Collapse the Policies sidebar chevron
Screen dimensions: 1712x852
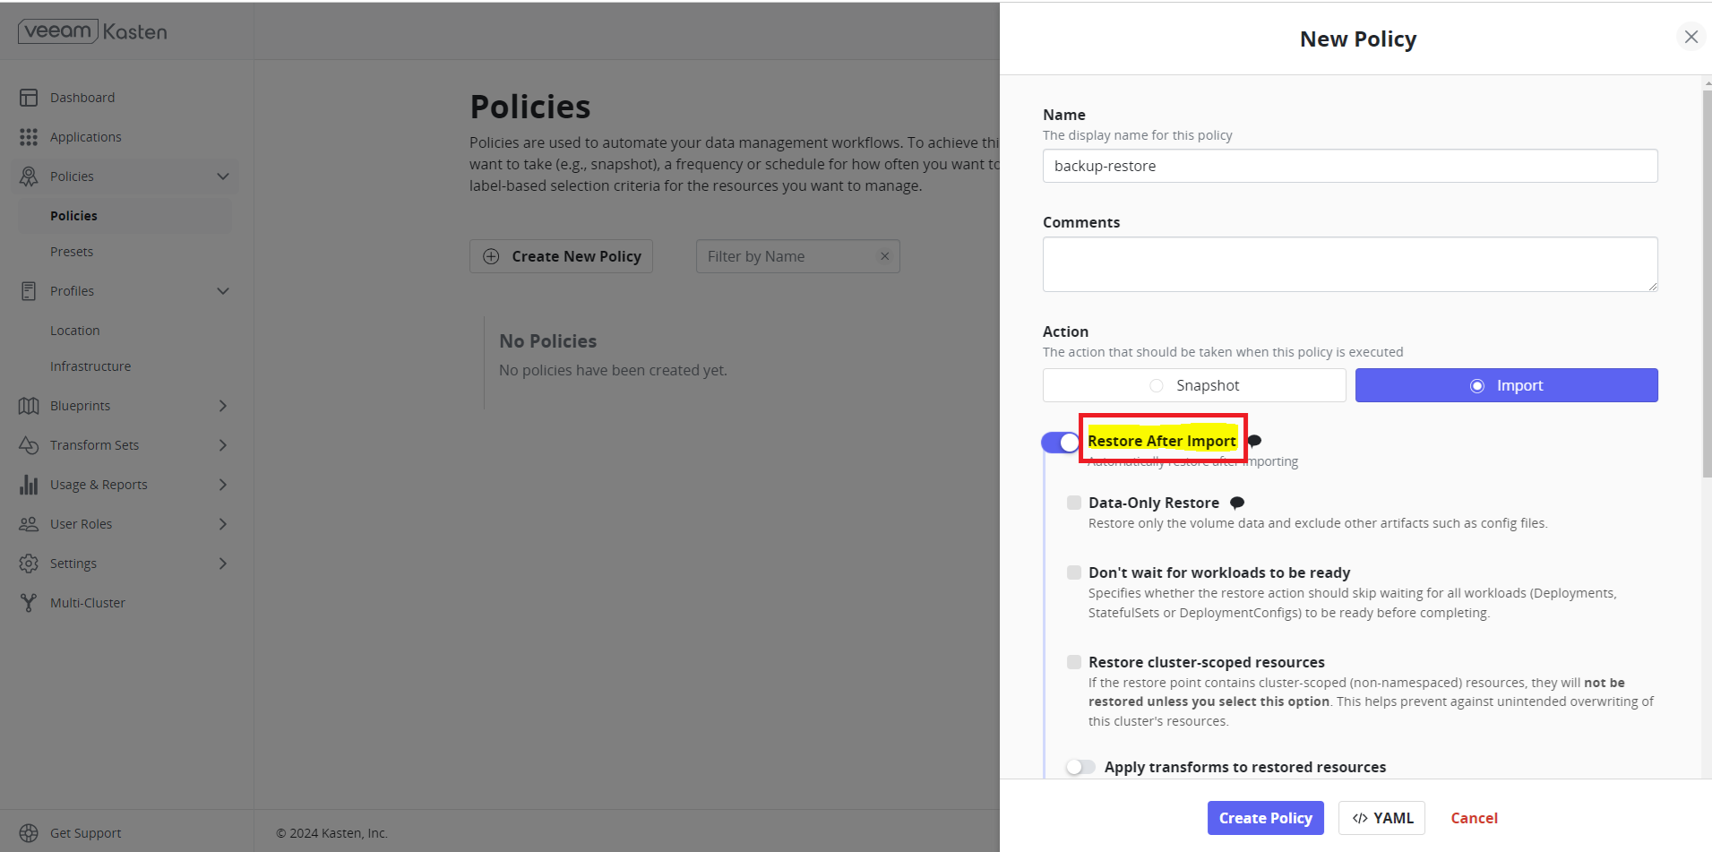[223, 176]
